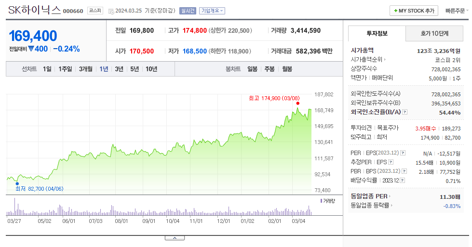Select the 1주일 line chart period
Screen dimensions: 472x247
pyautogui.click(x=65, y=69)
